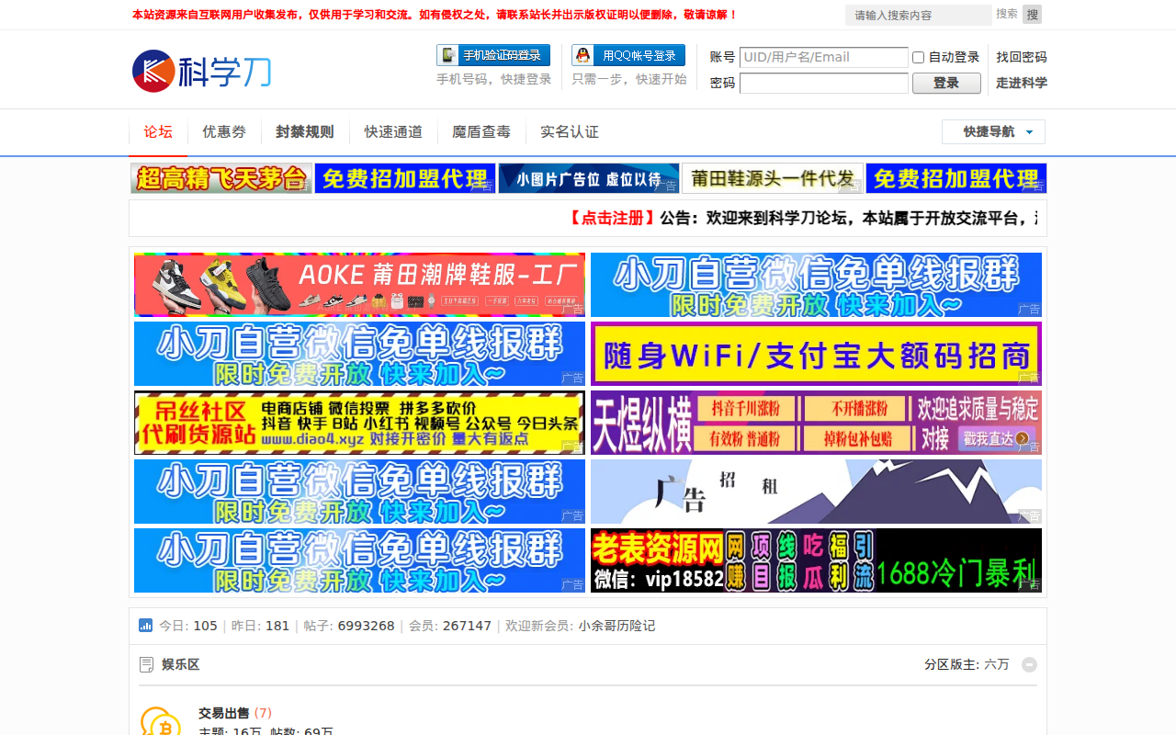Open the 广告招租 mountain banner

[816, 492]
